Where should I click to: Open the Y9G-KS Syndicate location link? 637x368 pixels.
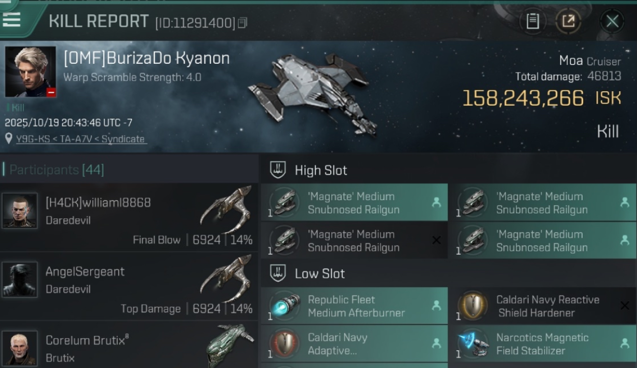81,139
